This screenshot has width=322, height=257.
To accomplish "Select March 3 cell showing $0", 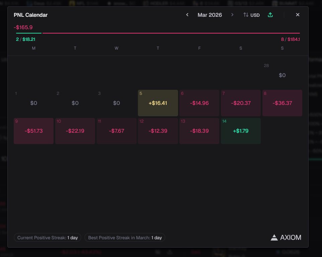I will [x=116, y=103].
